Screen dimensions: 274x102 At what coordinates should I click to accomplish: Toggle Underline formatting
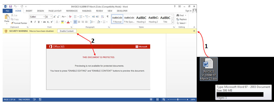point(39,22)
